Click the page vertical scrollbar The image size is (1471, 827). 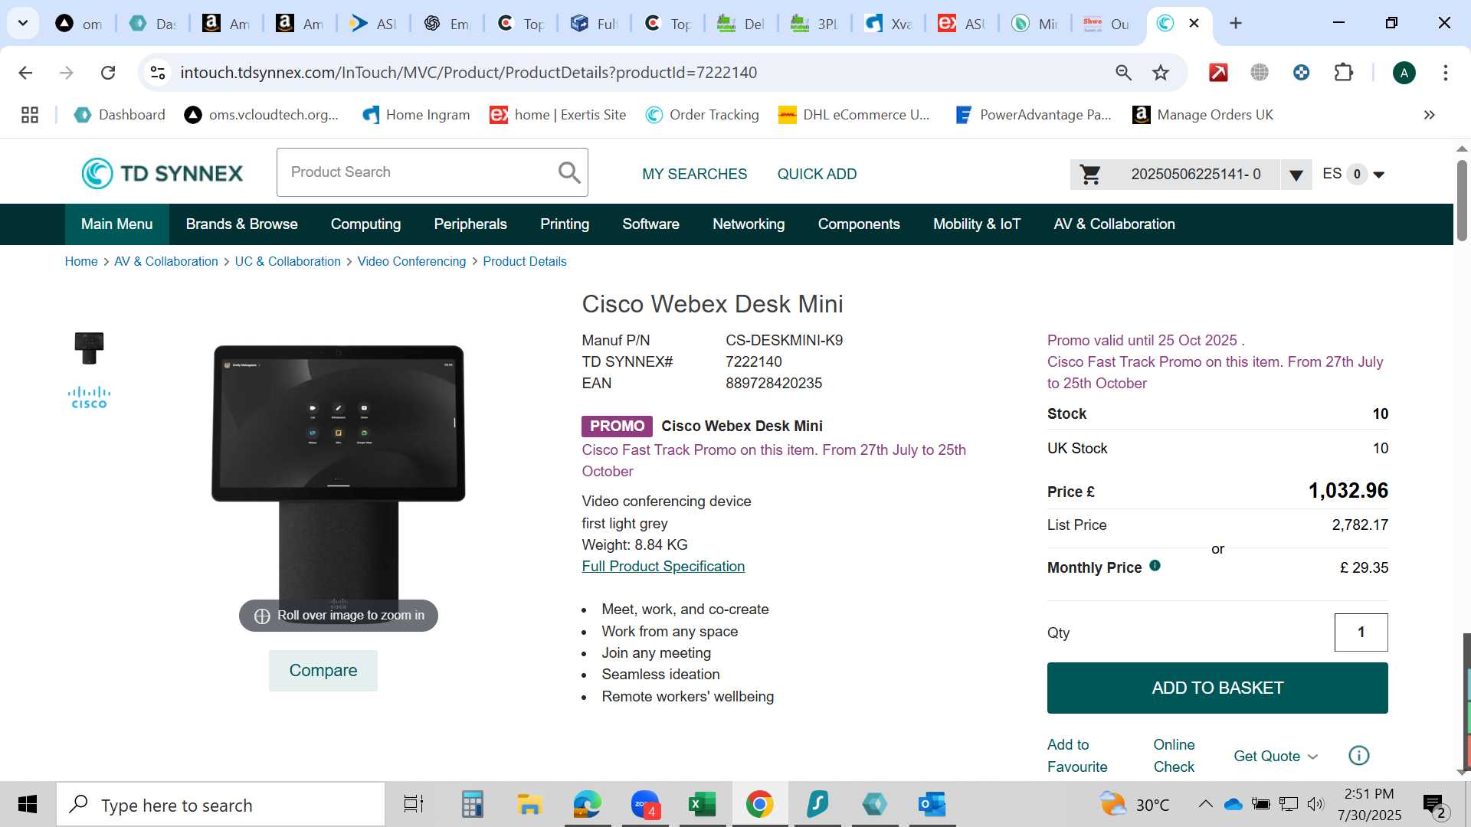[1462, 459]
